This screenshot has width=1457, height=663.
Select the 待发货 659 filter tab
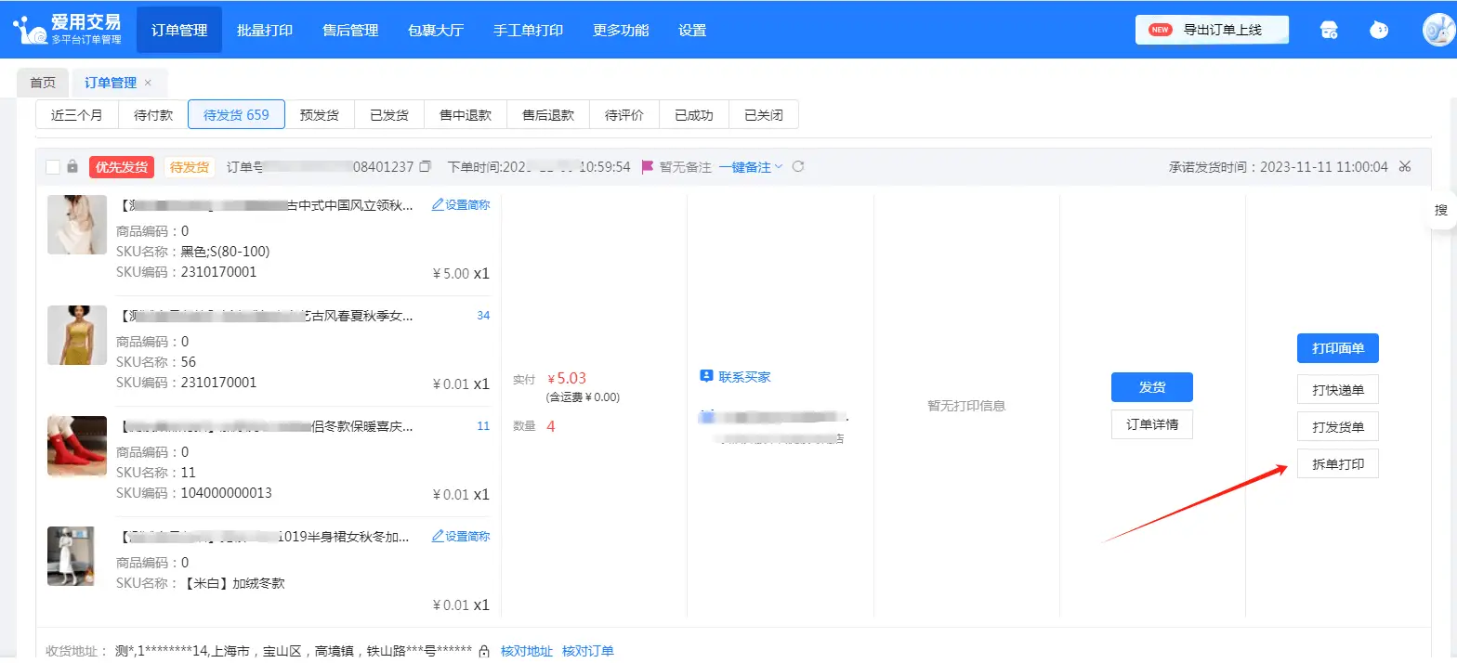(236, 115)
